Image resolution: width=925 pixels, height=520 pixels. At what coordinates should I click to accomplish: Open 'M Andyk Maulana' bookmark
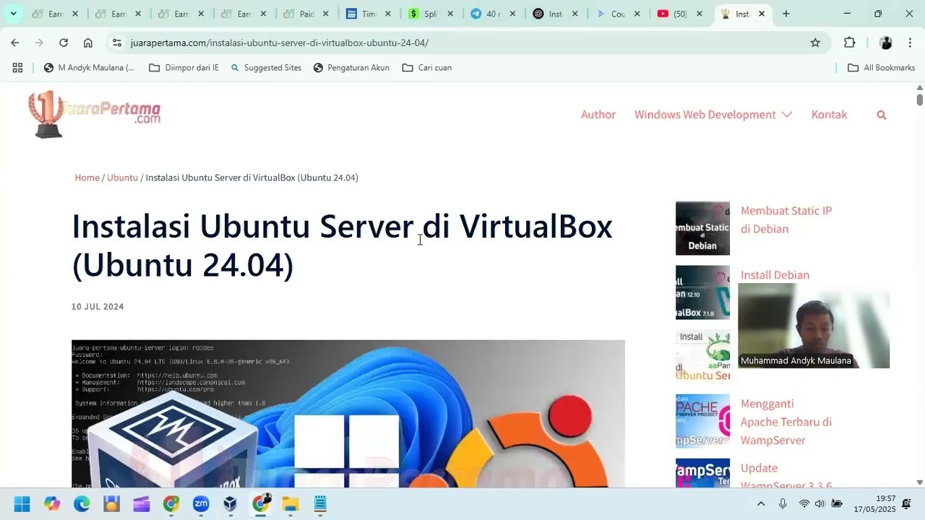[x=89, y=68]
